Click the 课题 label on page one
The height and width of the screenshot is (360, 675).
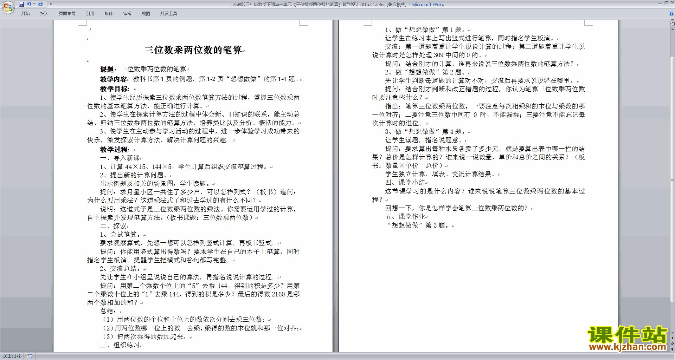[x=108, y=70]
